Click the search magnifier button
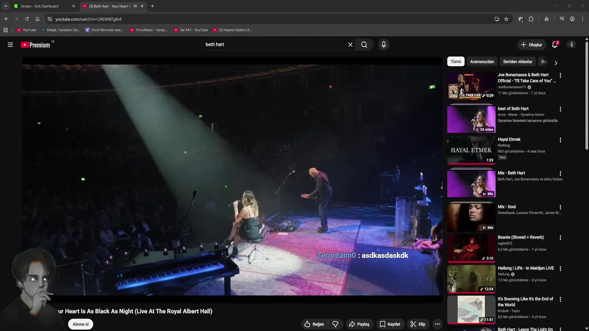 tap(364, 45)
